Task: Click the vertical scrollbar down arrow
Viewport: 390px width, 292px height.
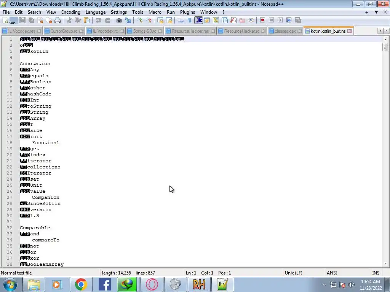Action: pos(385,263)
